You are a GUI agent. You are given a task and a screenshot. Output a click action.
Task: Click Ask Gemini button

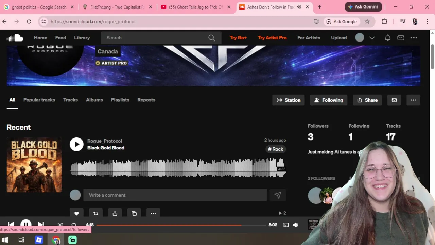[x=364, y=7]
